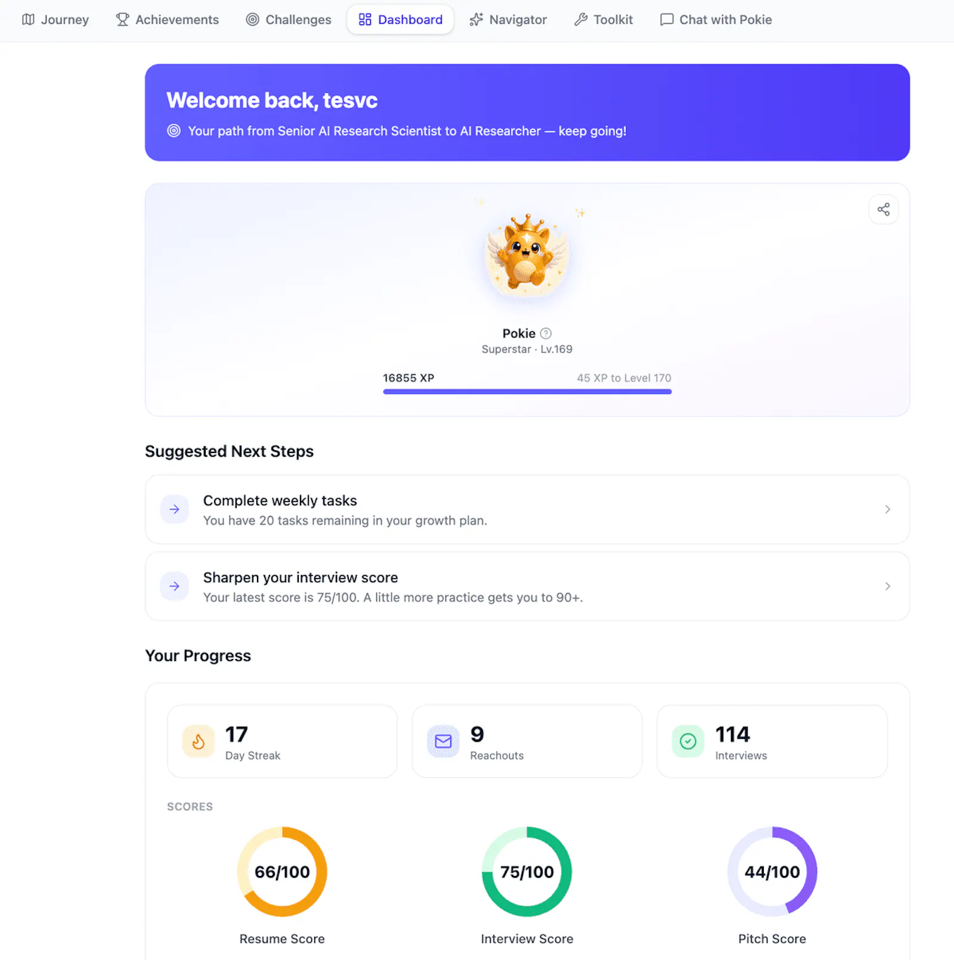Click the Achievements trophy icon
The height and width of the screenshot is (960, 954).
(122, 20)
